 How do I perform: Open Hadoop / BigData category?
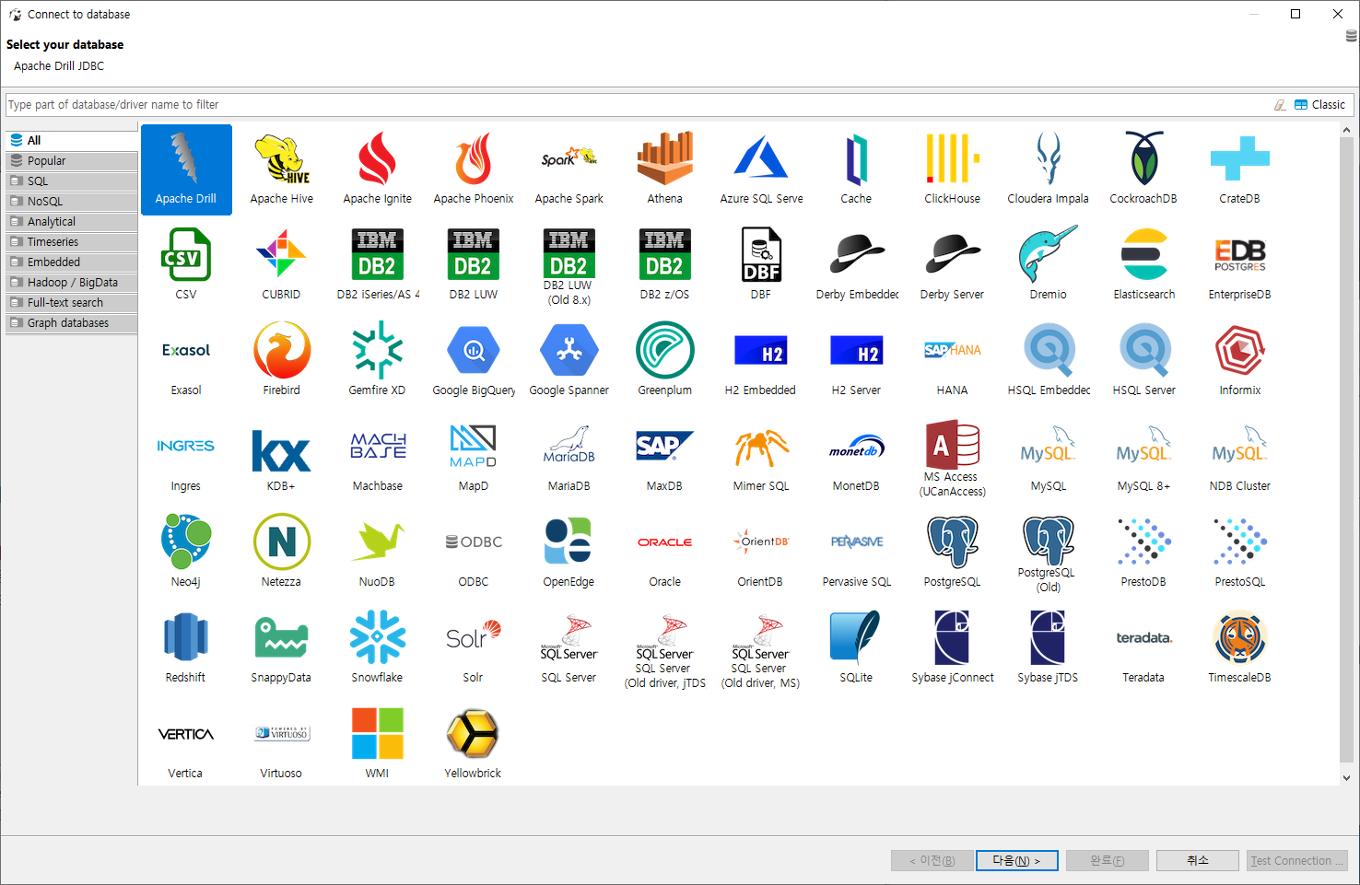pos(72,283)
